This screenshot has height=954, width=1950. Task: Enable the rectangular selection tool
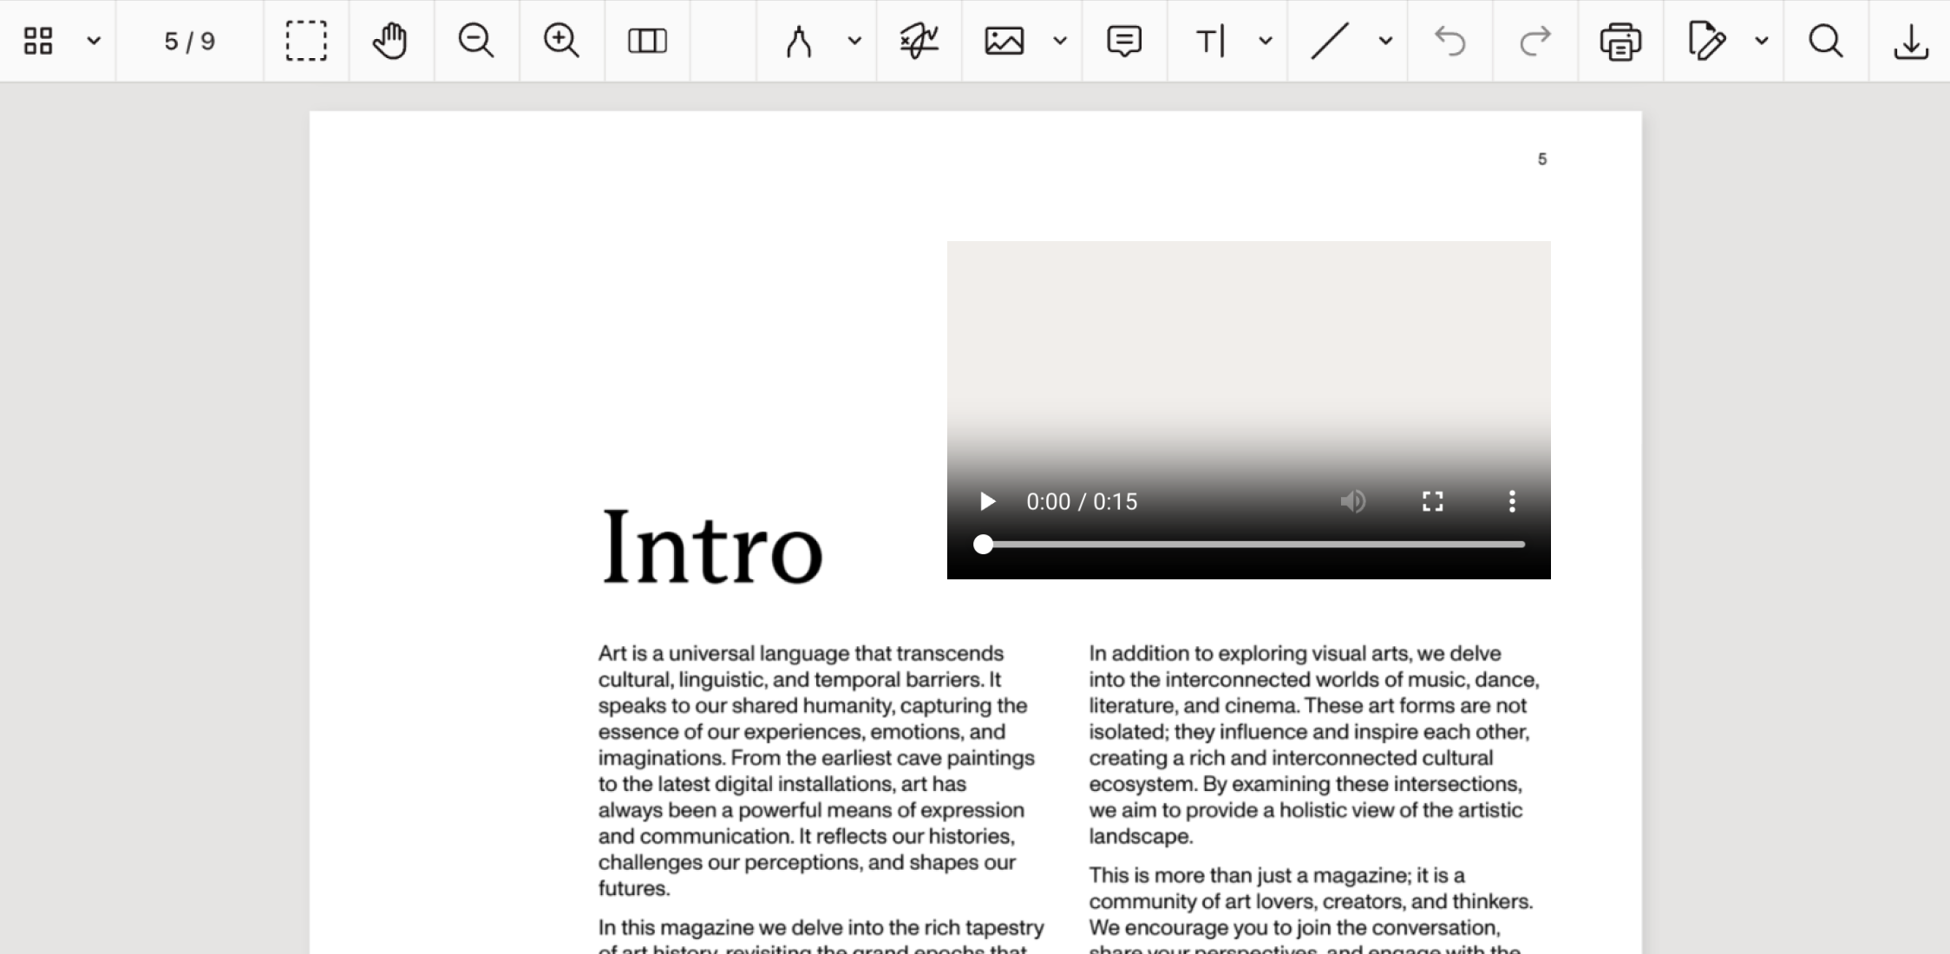tap(307, 40)
